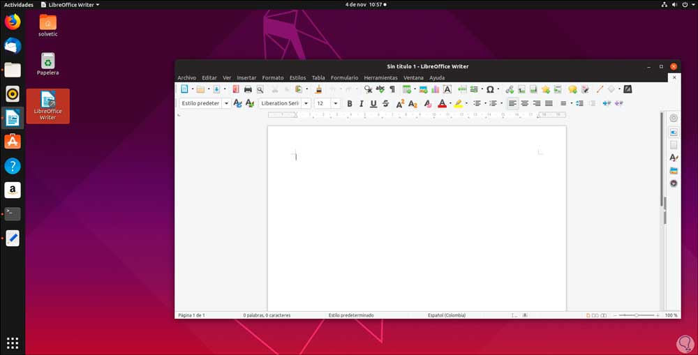Open New document dropdown arrow

click(x=193, y=89)
